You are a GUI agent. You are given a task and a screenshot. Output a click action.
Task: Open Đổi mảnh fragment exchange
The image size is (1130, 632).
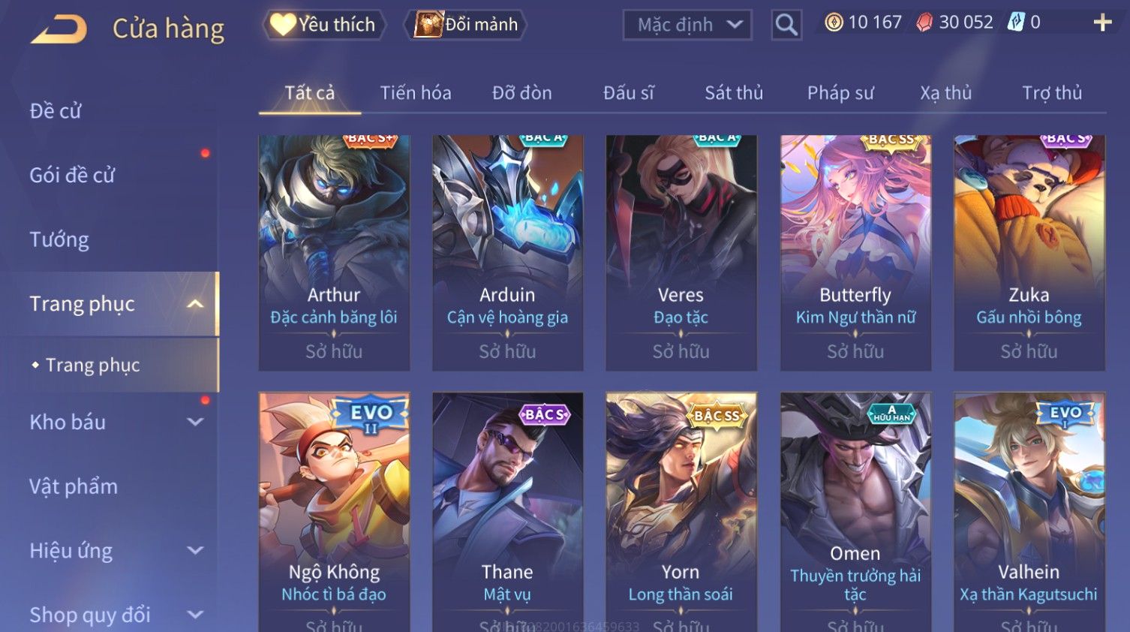[466, 25]
